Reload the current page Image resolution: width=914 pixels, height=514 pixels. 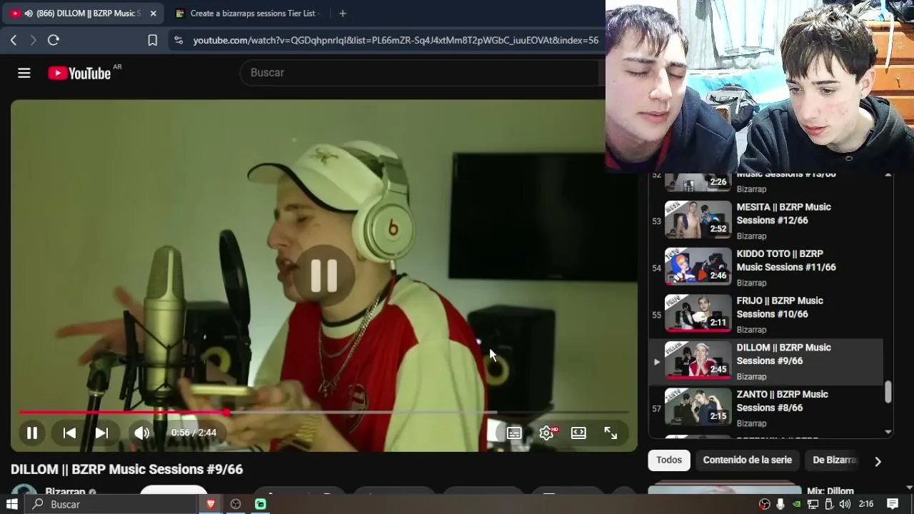[54, 41]
